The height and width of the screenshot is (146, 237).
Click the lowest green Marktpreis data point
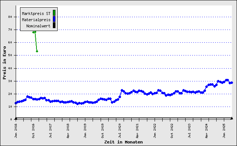click(37, 51)
